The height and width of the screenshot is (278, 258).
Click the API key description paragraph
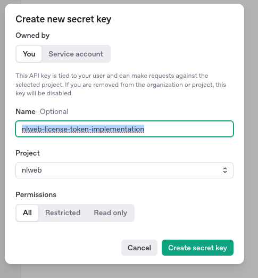point(121,84)
